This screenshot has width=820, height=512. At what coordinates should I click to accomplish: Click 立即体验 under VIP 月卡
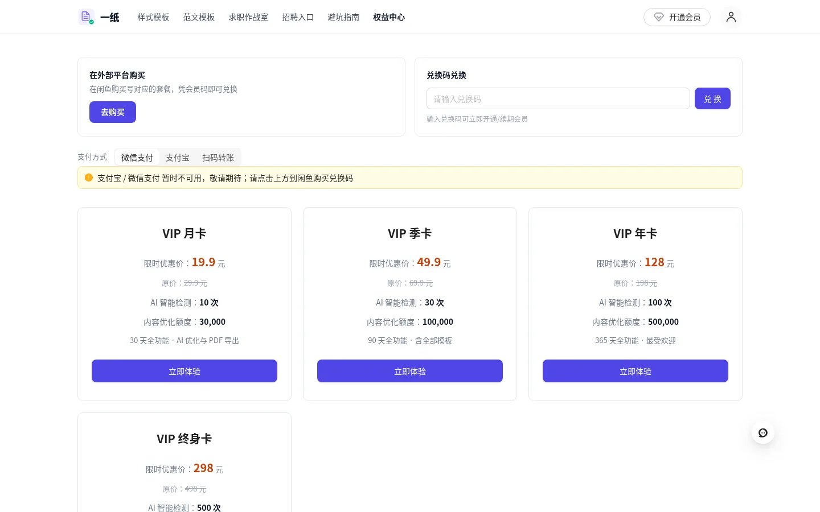point(184,371)
